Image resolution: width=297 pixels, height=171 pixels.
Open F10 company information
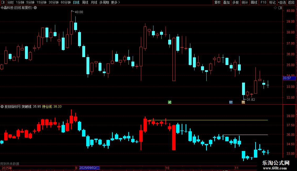point(263,2)
